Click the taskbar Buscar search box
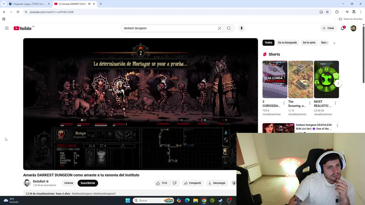 click(x=153, y=200)
